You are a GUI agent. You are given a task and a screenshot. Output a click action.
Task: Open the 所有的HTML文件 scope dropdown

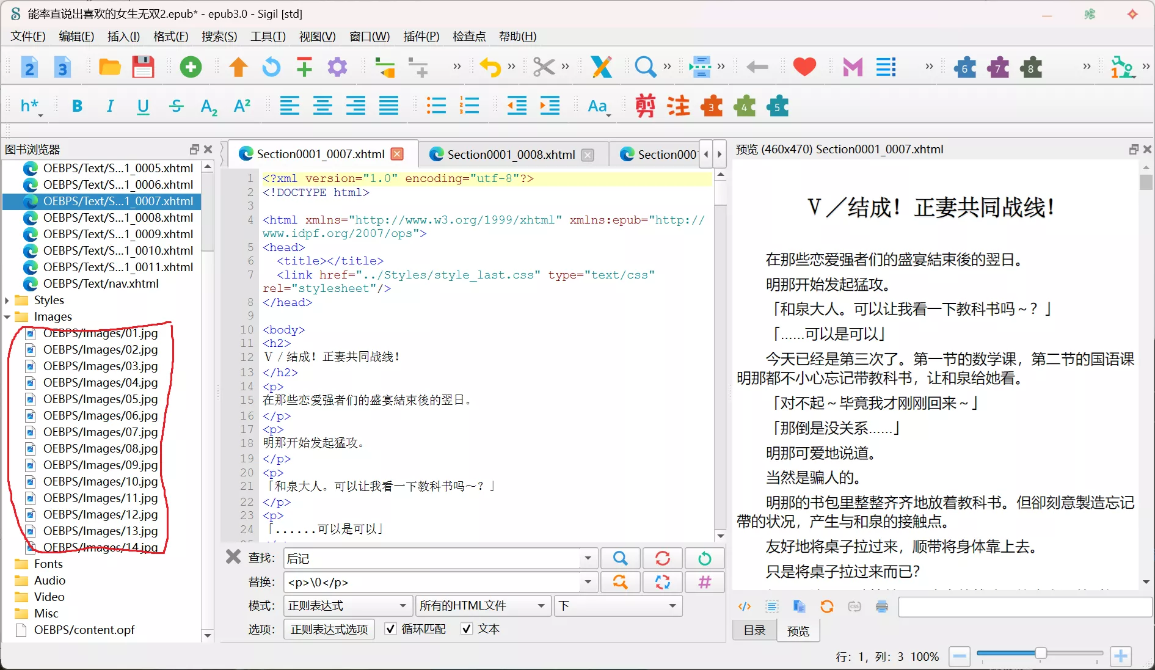(482, 605)
